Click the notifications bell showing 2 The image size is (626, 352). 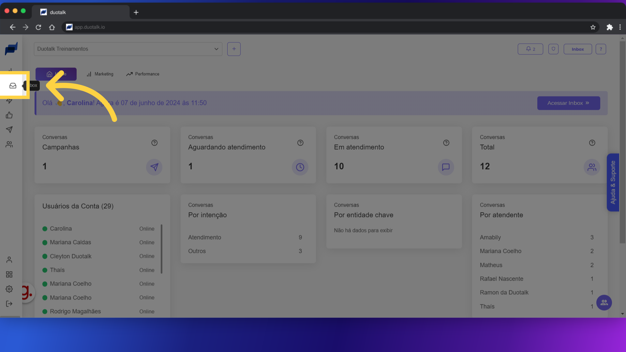(530, 49)
